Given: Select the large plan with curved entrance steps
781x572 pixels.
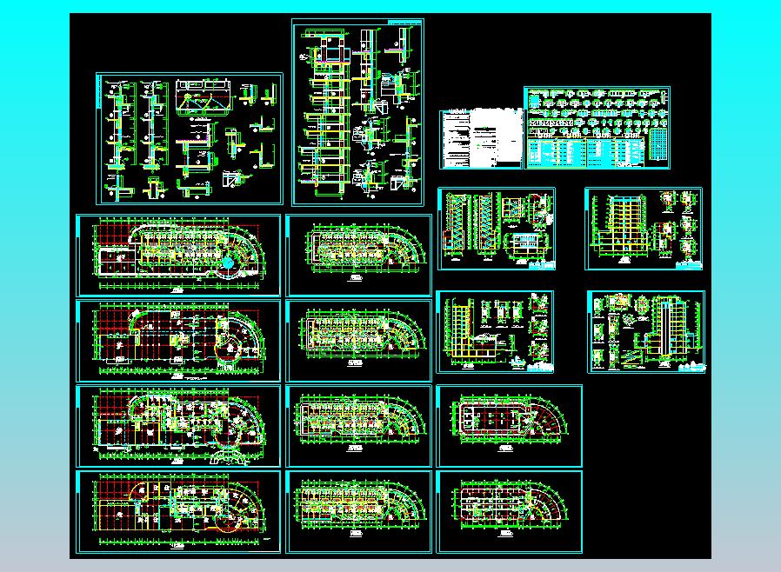Looking at the screenshot, I should (178, 426).
